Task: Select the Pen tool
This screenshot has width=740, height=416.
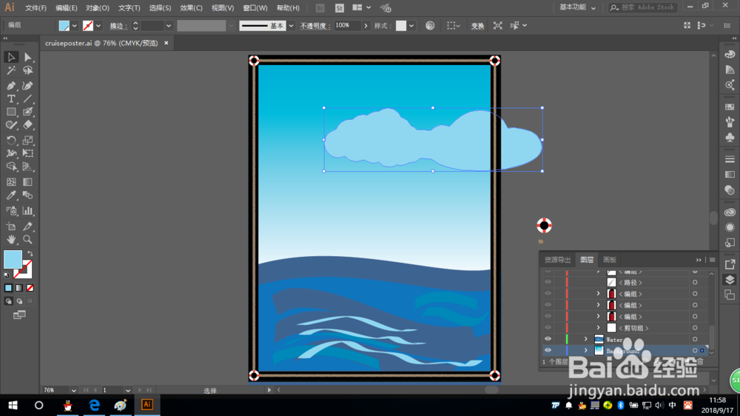Action: (11, 85)
